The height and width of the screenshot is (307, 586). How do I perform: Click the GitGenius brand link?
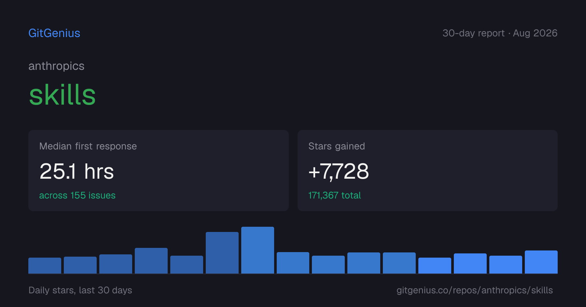click(54, 33)
